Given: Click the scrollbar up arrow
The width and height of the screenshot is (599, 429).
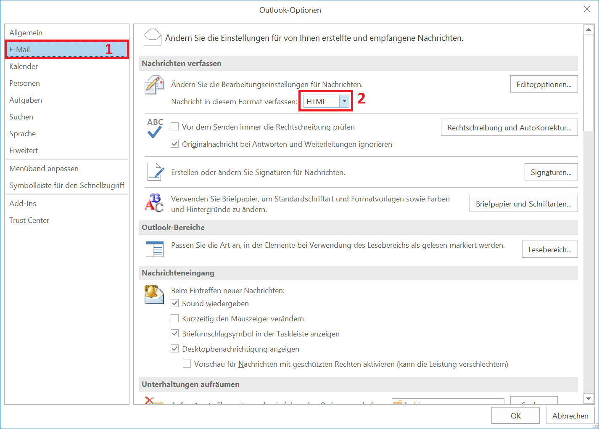Looking at the screenshot, I should (x=588, y=30).
